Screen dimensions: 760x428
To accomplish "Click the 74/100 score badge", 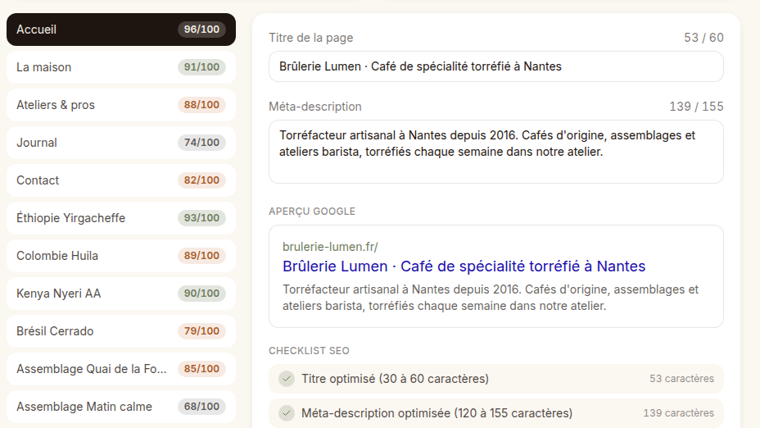I will click(201, 143).
